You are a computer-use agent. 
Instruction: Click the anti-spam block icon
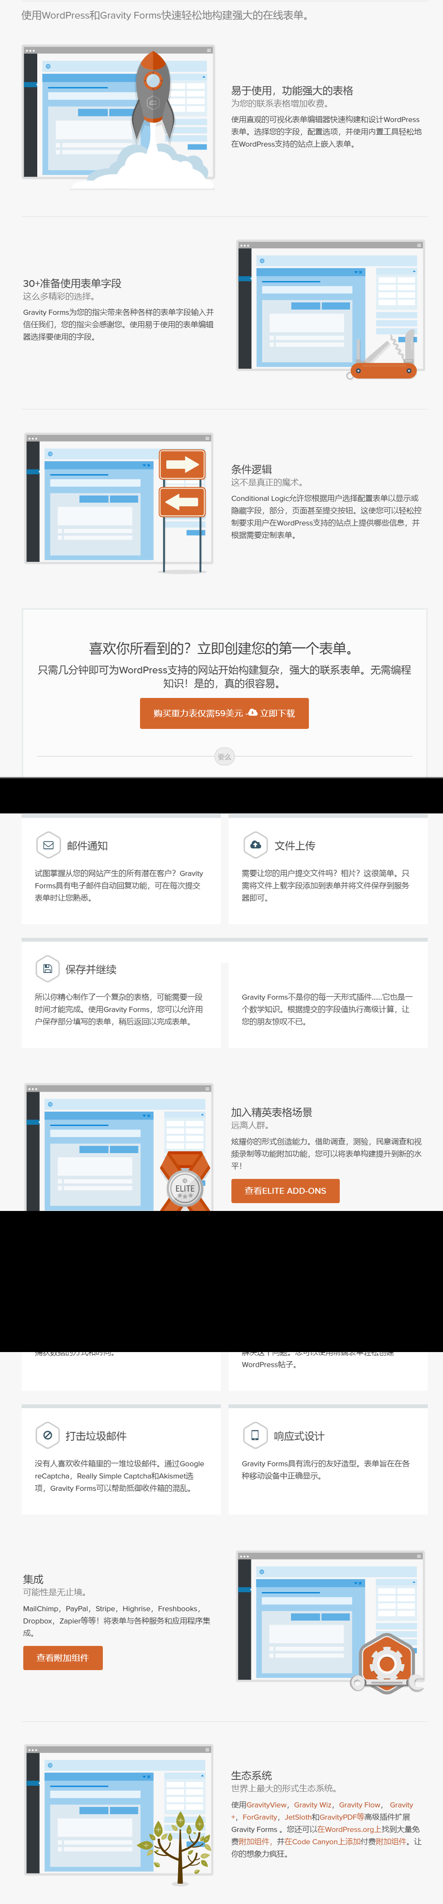click(x=47, y=1435)
